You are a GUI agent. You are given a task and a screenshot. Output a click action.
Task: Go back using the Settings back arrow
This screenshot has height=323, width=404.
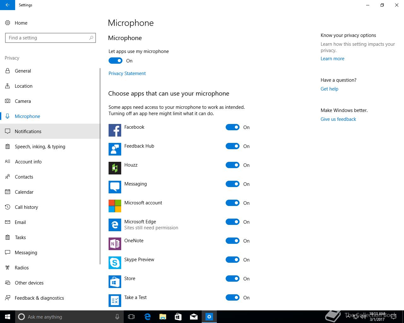[x=8, y=5]
